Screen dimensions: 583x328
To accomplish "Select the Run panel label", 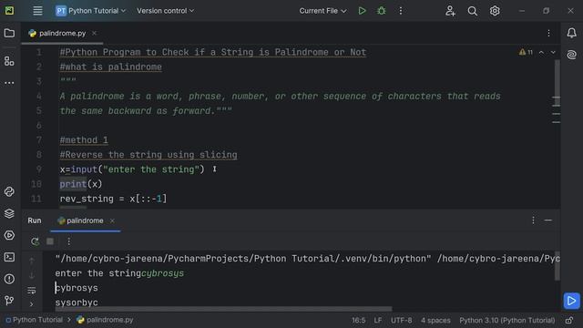I will (x=35, y=220).
